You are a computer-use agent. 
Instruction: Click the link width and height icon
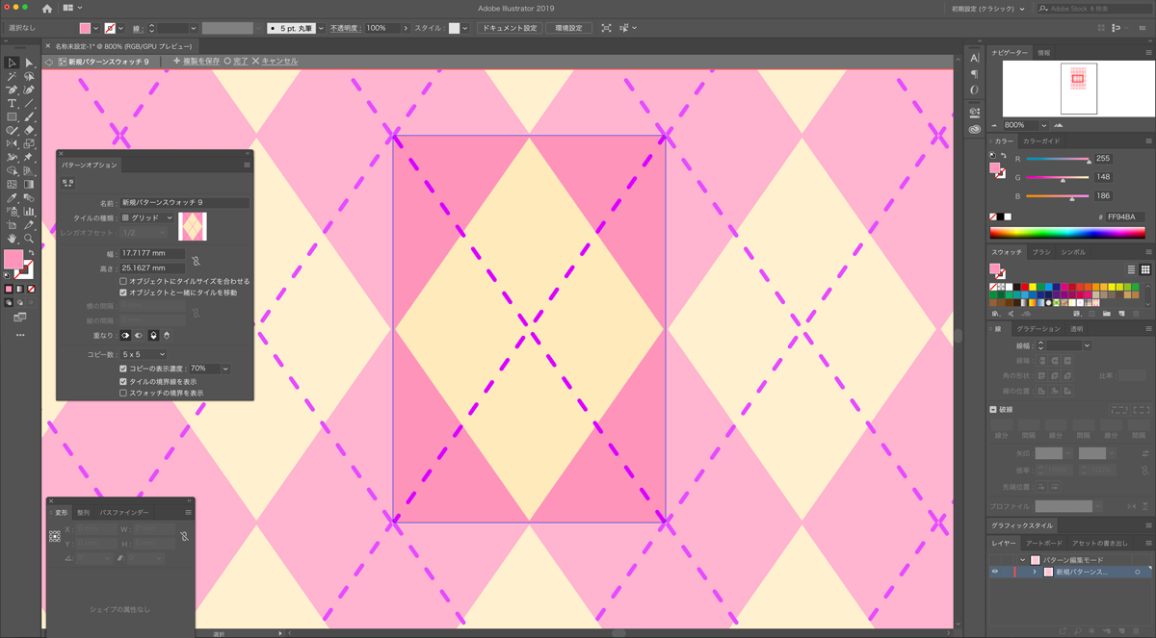tap(196, 261)
